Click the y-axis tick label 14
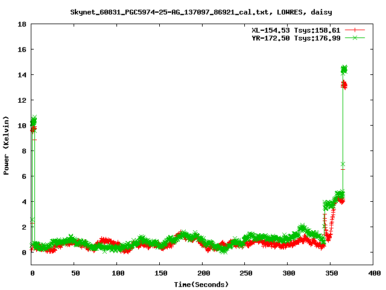The image size is (386, 290). pyautogui.click(x=22, y=75)
